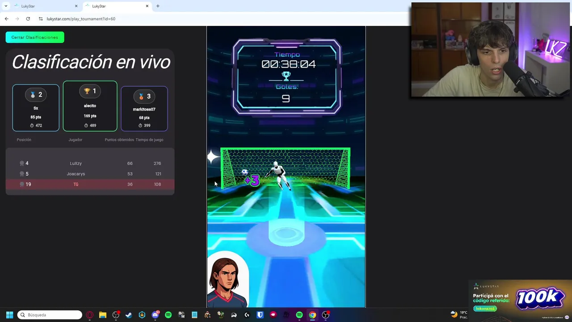
Task: View site information icon in address bar
Action: (x=41, y=19)
